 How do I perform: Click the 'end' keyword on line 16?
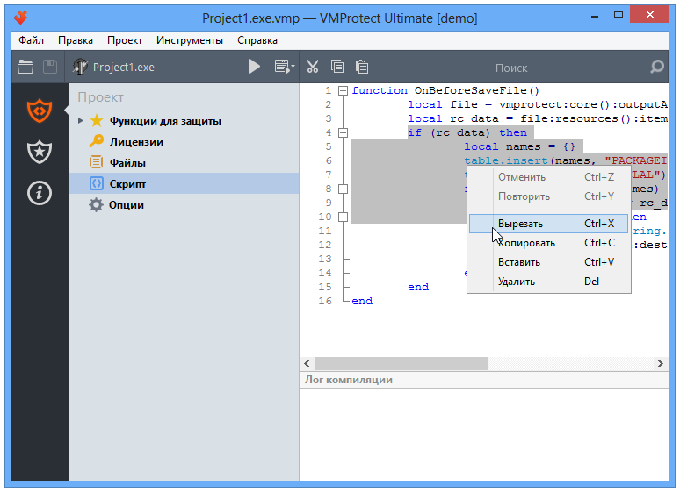pos(362,301)
